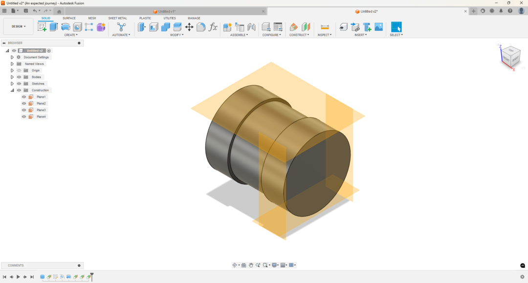This screenshot has width=528, height=283.
Task: Select the Combine tool
Action: tap(165, 27)
